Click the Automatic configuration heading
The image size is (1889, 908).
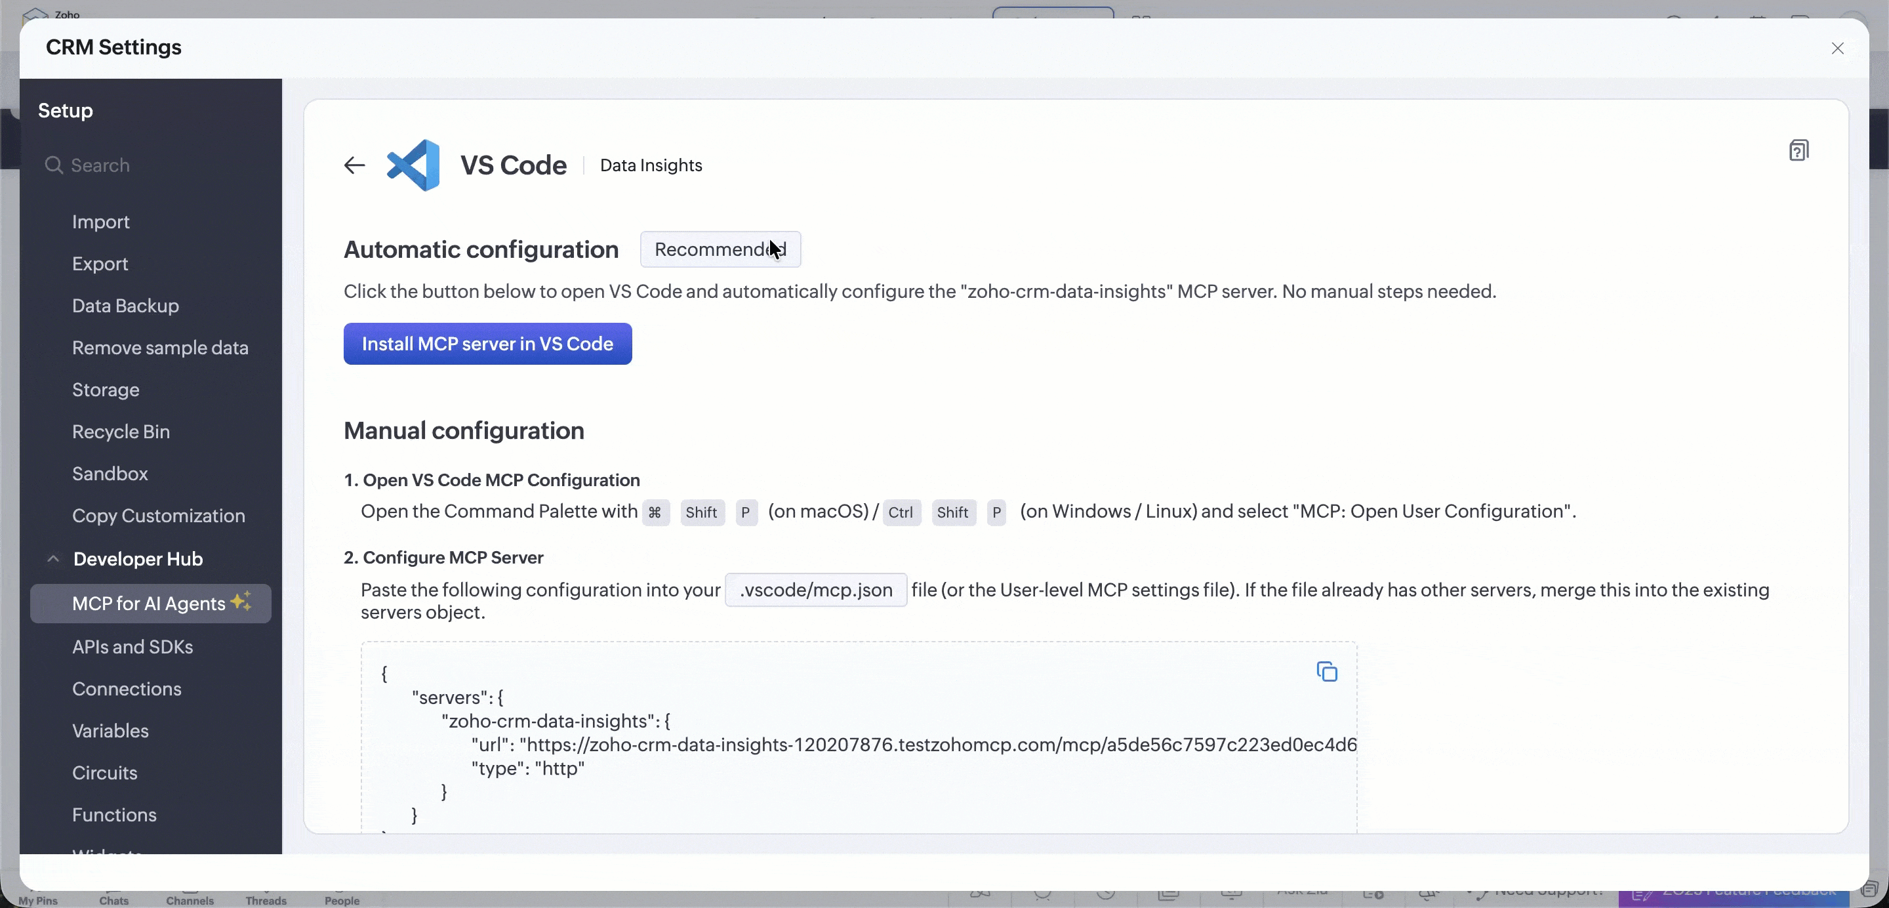[x=481, y=249]
